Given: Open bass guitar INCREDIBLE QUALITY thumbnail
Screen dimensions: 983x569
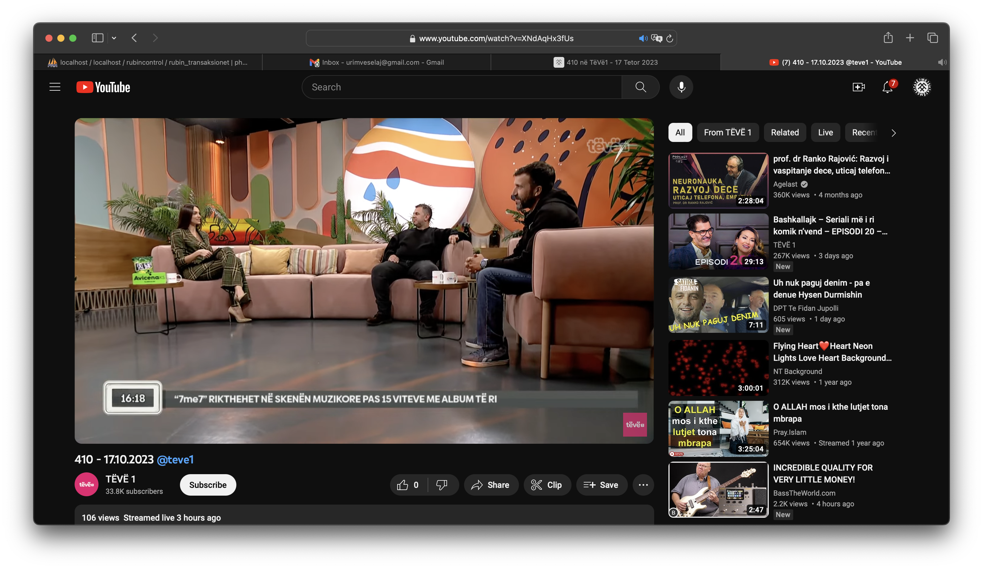Looking at the screenshot, I should click(x=718, y=489).
